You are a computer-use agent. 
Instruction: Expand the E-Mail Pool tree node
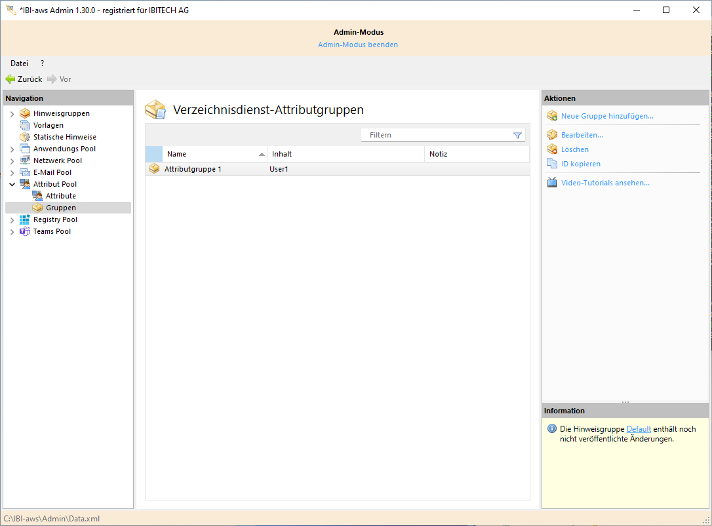click(12, 173)
